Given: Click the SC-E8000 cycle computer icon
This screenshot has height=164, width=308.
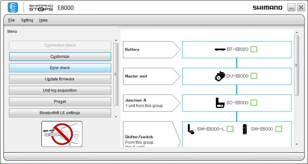Looking at the screenshot, I should 220,103.
